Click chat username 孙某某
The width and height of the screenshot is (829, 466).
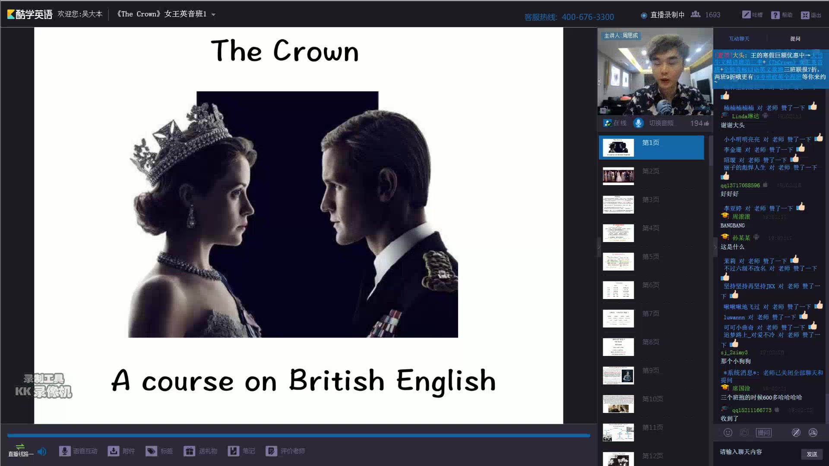(x=741, y=238)
